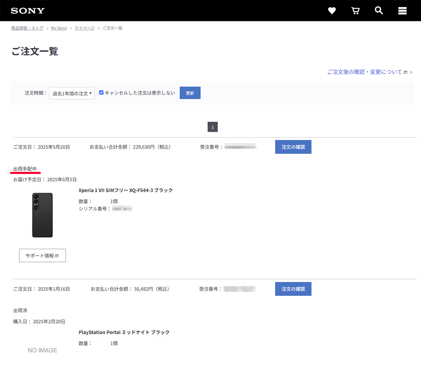Click PlayStation Portal ミッドナイト ブラック title
The image size is (421, 377).
point(124,332)
